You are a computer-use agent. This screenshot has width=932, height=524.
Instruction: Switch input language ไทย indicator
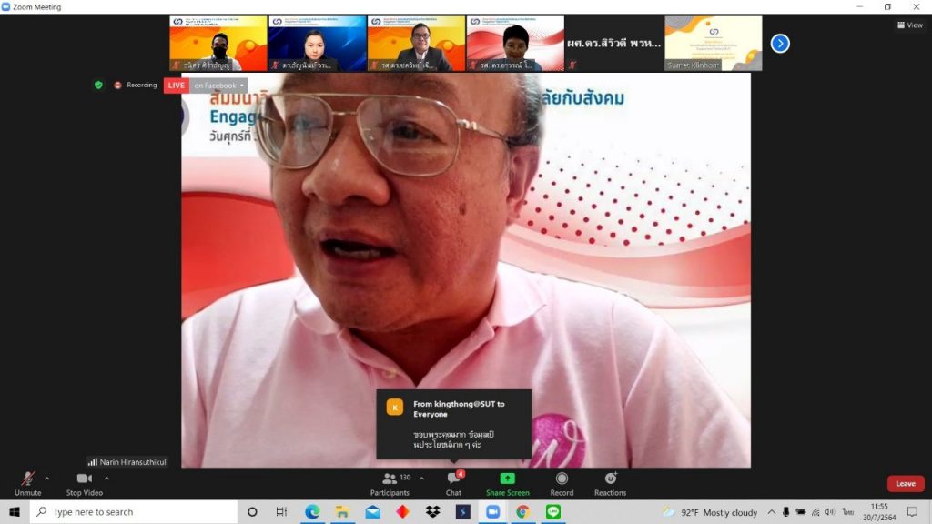(x=848, y=511)
